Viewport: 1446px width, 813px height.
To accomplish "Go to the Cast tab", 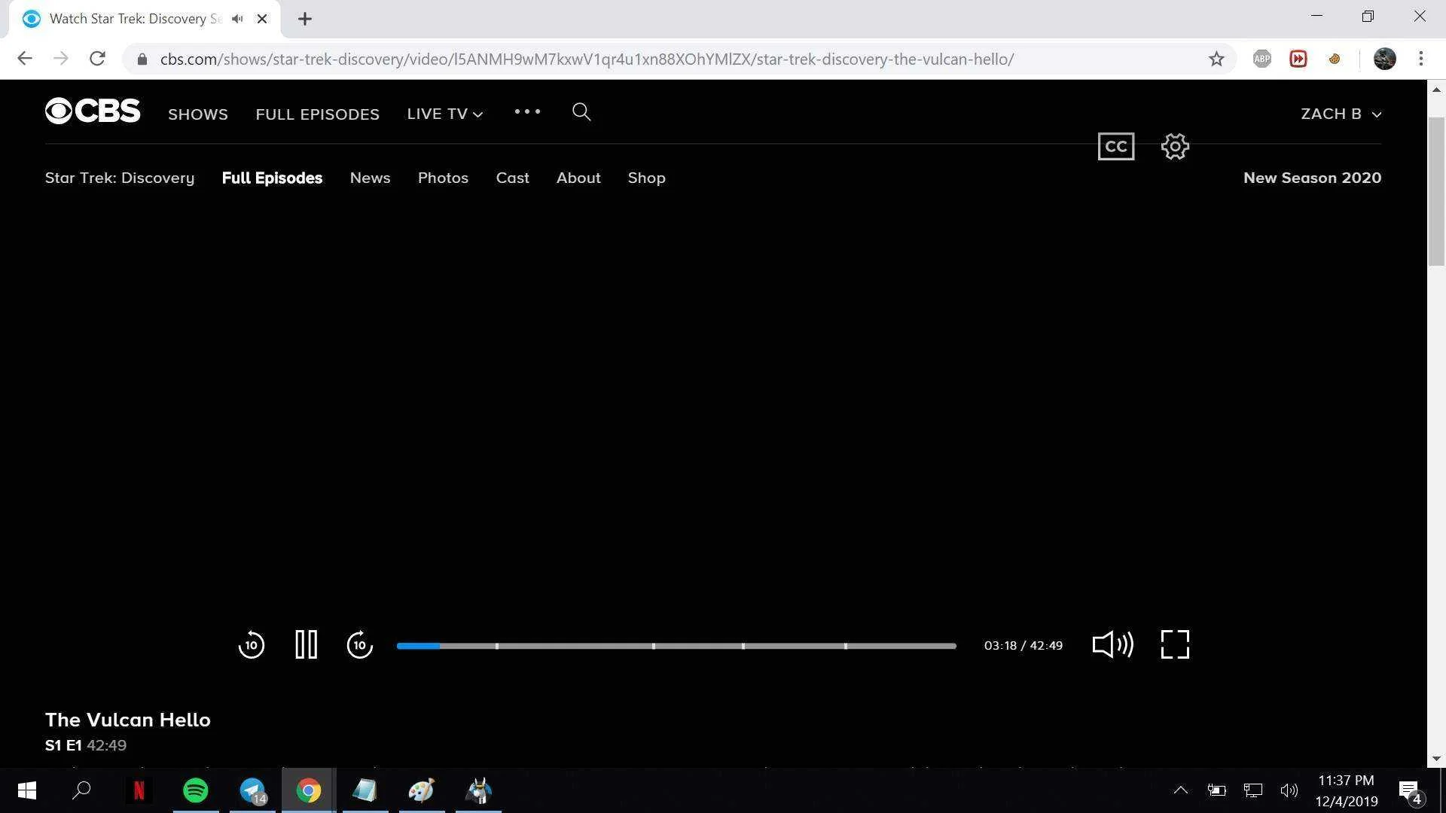I will point(512,178).
